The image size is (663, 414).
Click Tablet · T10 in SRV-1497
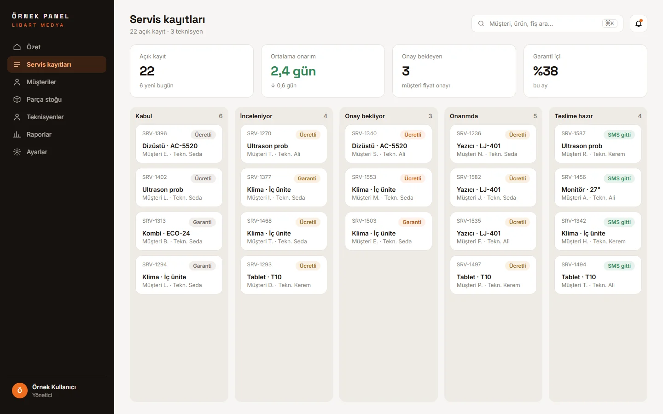[474, 277]
